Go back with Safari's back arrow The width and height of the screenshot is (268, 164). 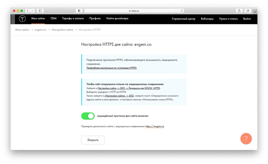(x=28, y=11)
